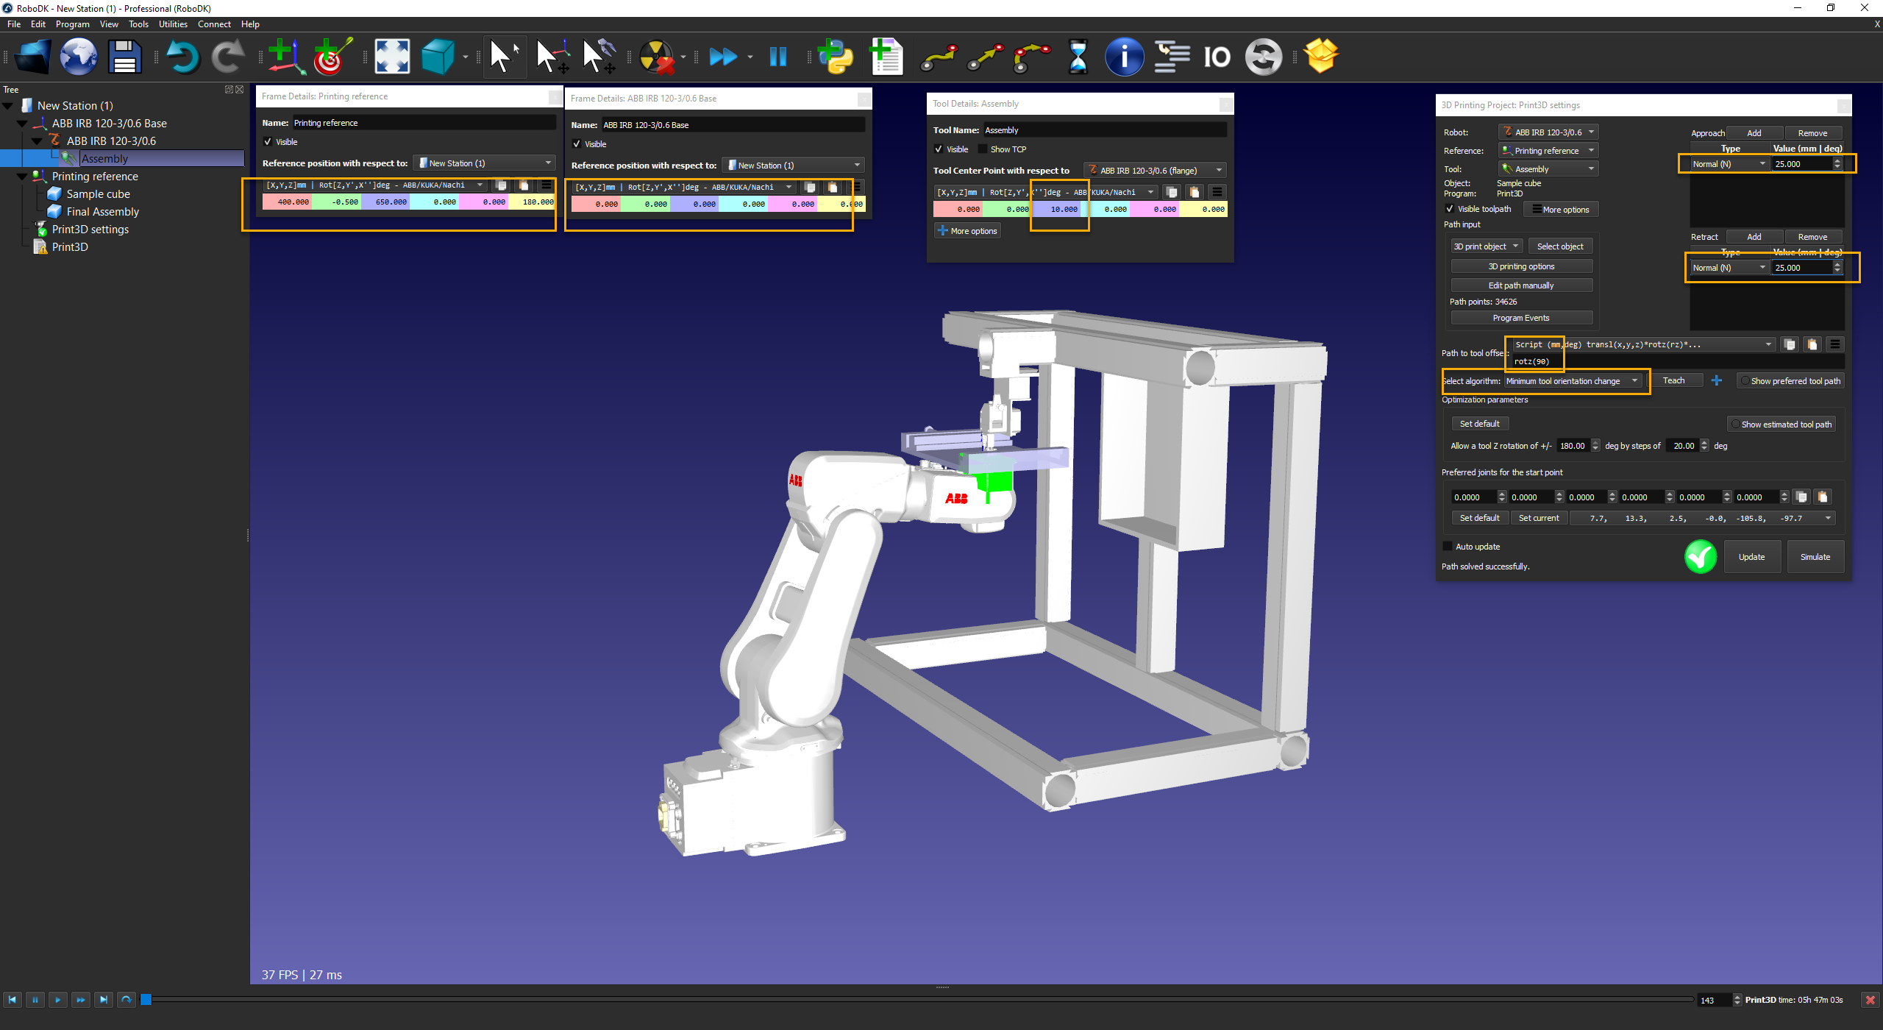Select move tool TCP cursor
This screenshot has height=1030, width=1883.
click(599, 57)
